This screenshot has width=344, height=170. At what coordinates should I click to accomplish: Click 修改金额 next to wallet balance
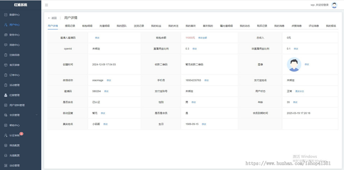pos(202,38)
